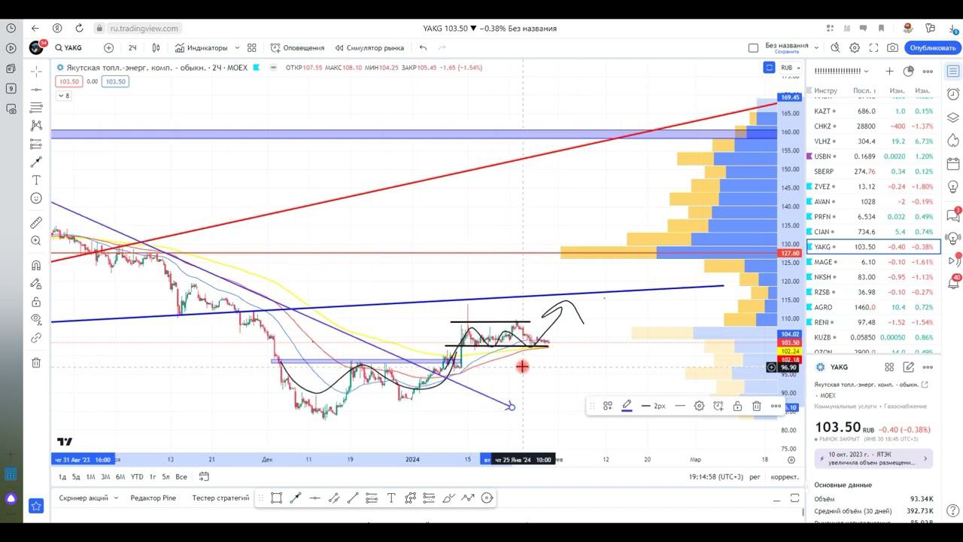Expand the ЯТЭК news item chevron
The width and height of the screenshot is (963, 542).
coord(925,458)
